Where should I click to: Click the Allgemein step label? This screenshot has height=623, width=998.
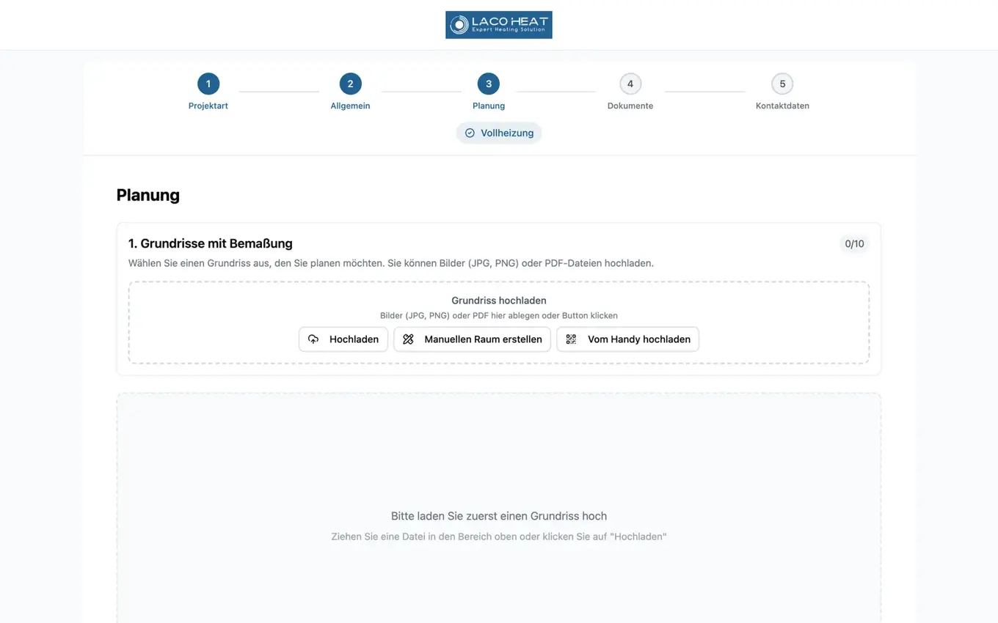point(350,106)
